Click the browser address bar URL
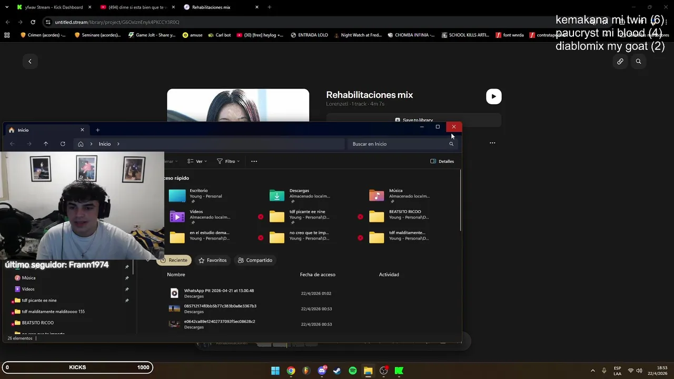 [117, 22]
